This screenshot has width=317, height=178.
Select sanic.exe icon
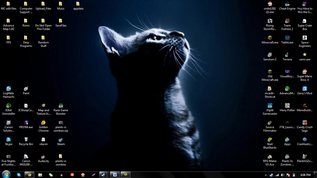click(x=305, y=57)
